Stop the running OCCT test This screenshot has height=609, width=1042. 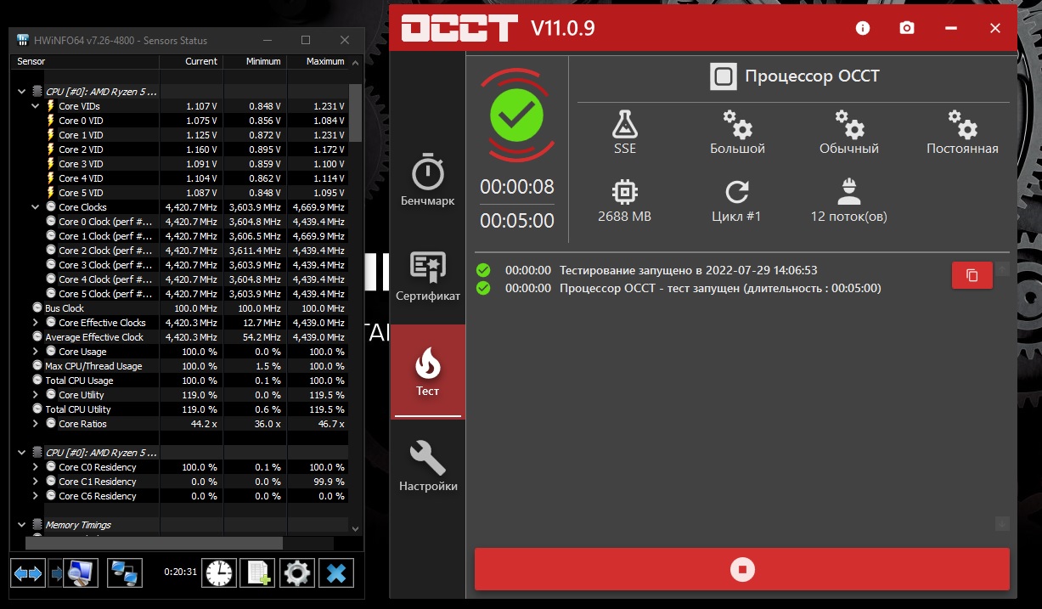coord(741,569)
